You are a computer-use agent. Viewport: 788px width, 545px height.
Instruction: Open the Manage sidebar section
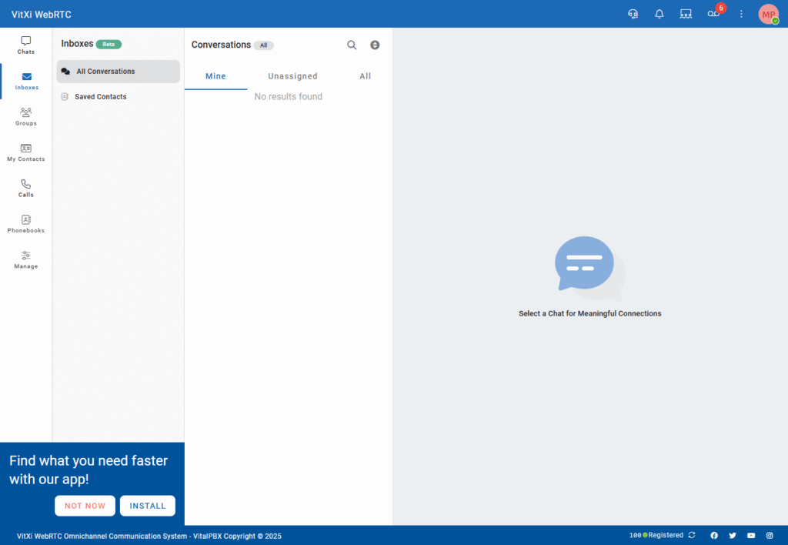pyautogui.click(x=25, y=260)
